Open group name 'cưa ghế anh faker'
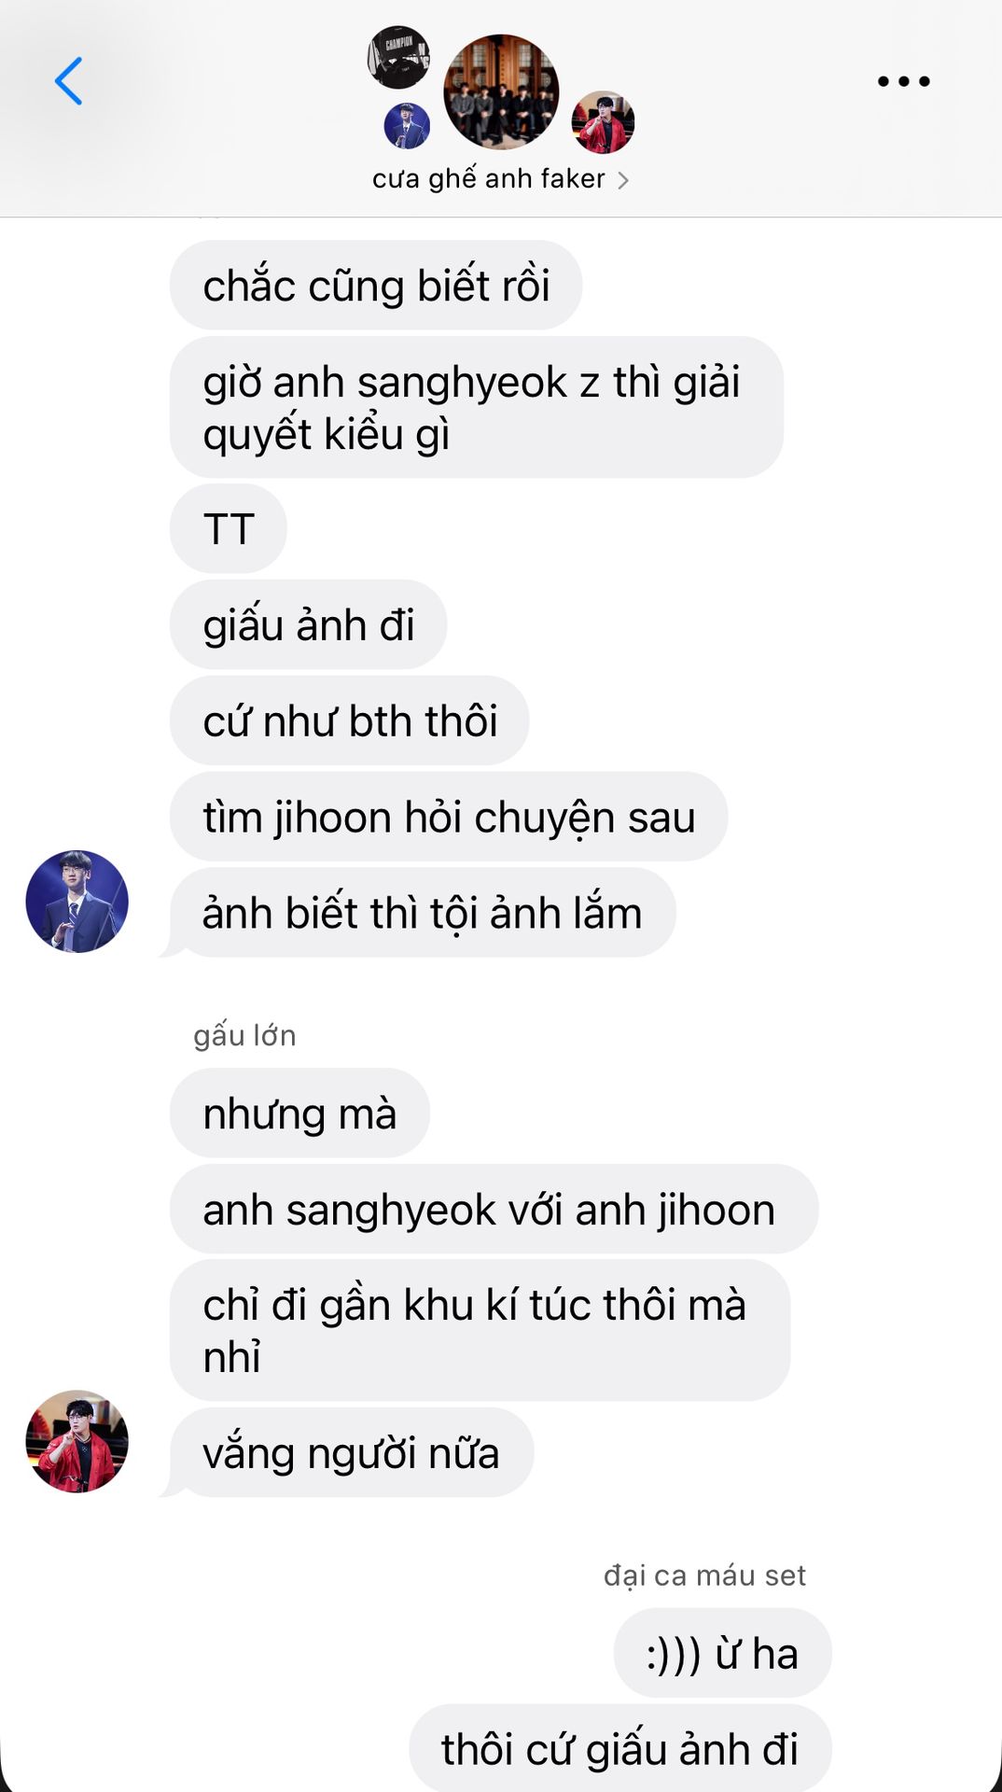1002x1792 pixels. pos(488,178)
